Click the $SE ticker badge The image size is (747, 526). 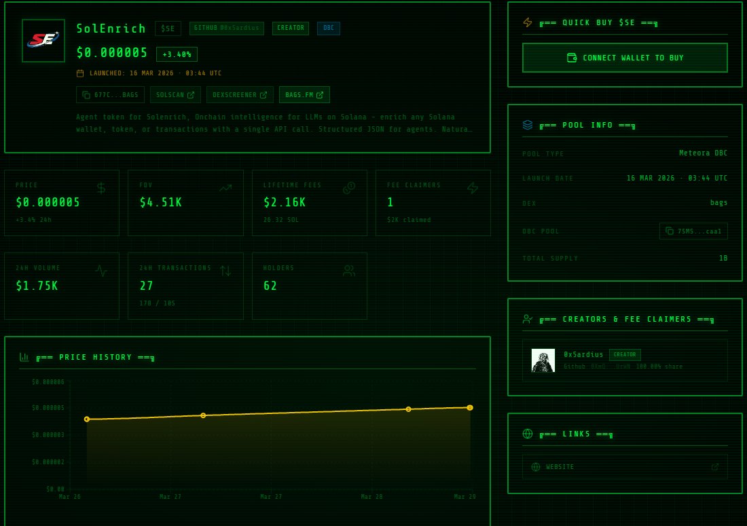pos(168,29)
